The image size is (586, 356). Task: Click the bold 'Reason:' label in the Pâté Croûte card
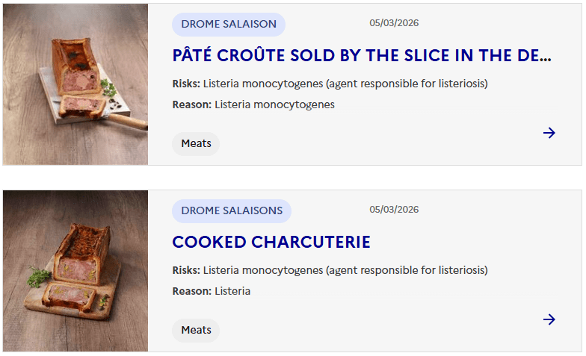[192, 104]
